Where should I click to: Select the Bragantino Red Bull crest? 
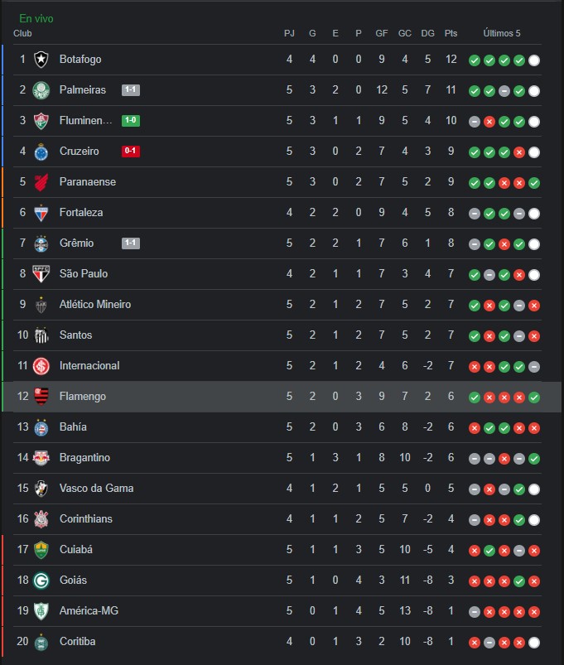pos(41,458)
